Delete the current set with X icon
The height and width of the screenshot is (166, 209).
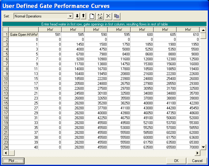coord(108,16)
